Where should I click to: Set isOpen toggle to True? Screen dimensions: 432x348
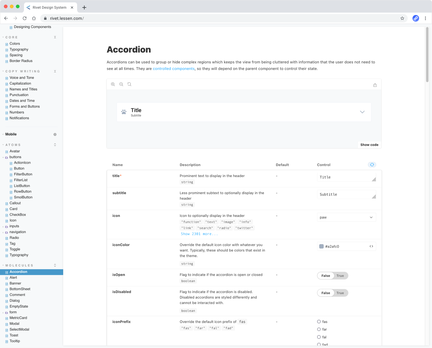340,276
